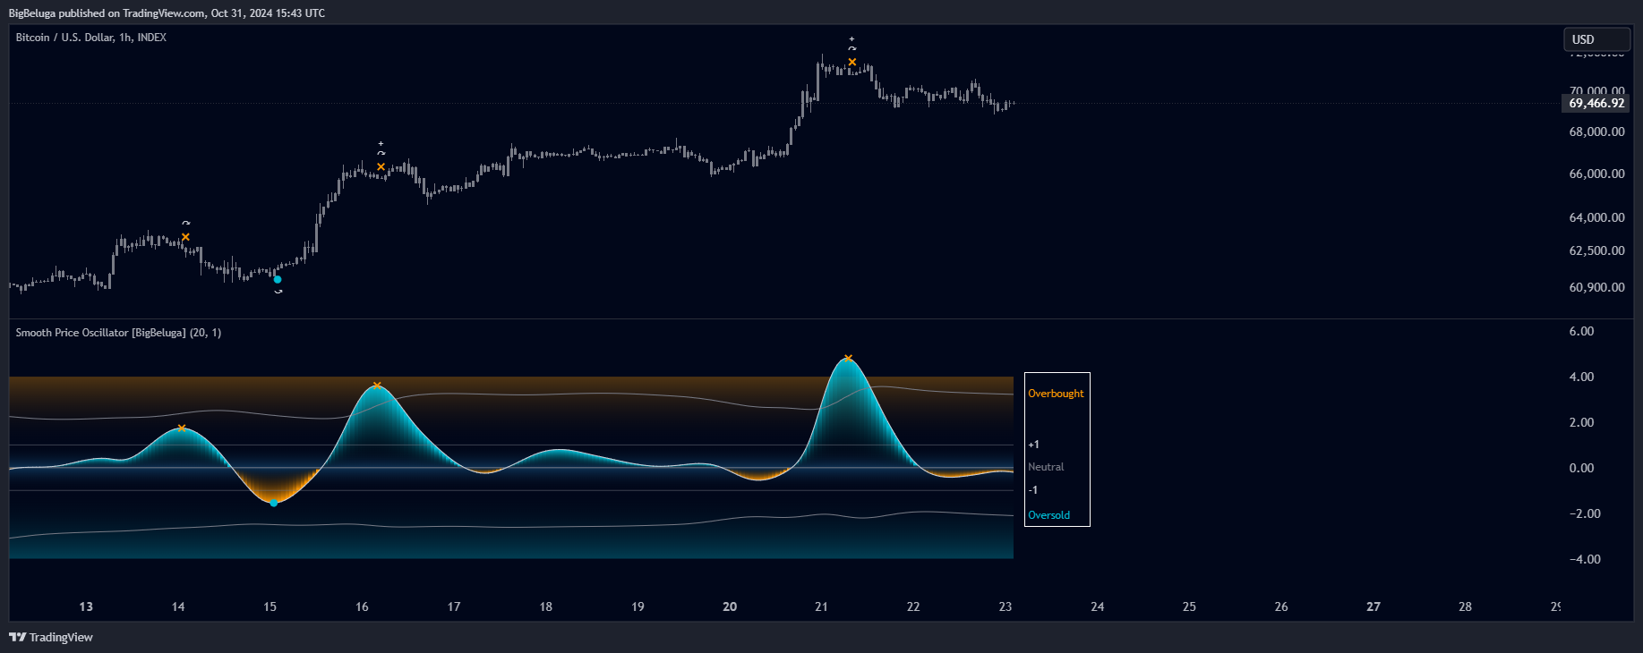Click the TradingView logo at bottom left
Image resolution: width=1643 pixels, height=653 pixels.
point(51,637)
